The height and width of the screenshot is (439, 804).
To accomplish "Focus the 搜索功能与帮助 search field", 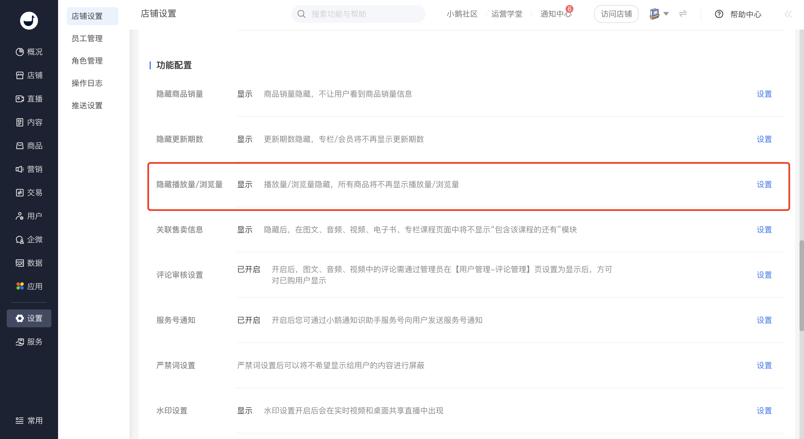I will [x=358, y=14].
